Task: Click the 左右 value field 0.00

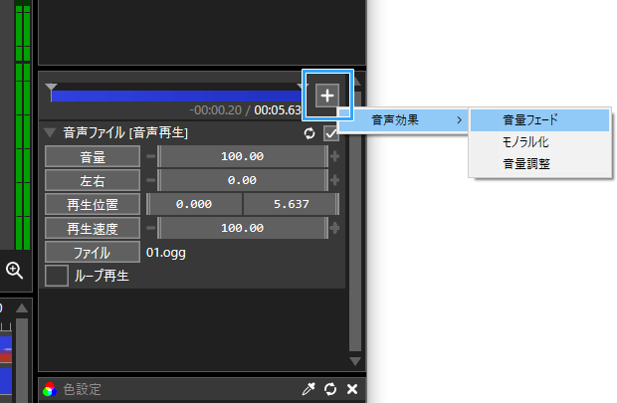Action: coord(243,181)
